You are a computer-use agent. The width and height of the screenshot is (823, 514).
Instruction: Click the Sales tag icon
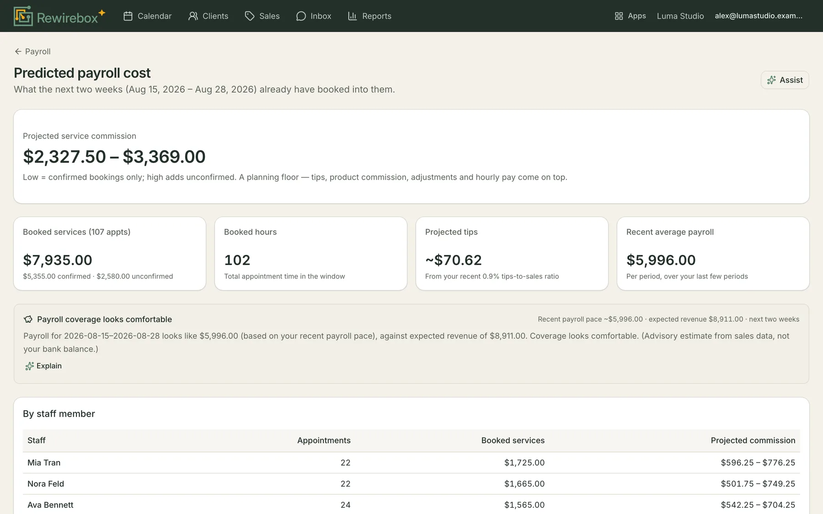pos(250,16)
